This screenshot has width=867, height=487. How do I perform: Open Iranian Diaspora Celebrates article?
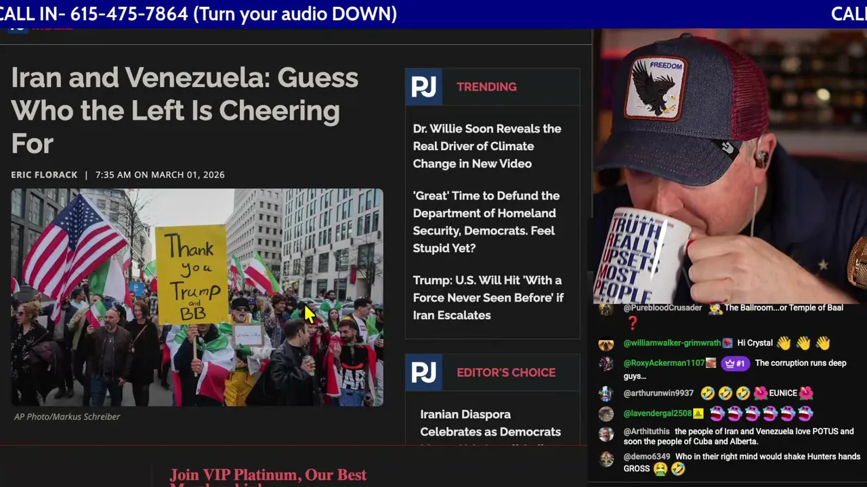(x=490, y=423)
